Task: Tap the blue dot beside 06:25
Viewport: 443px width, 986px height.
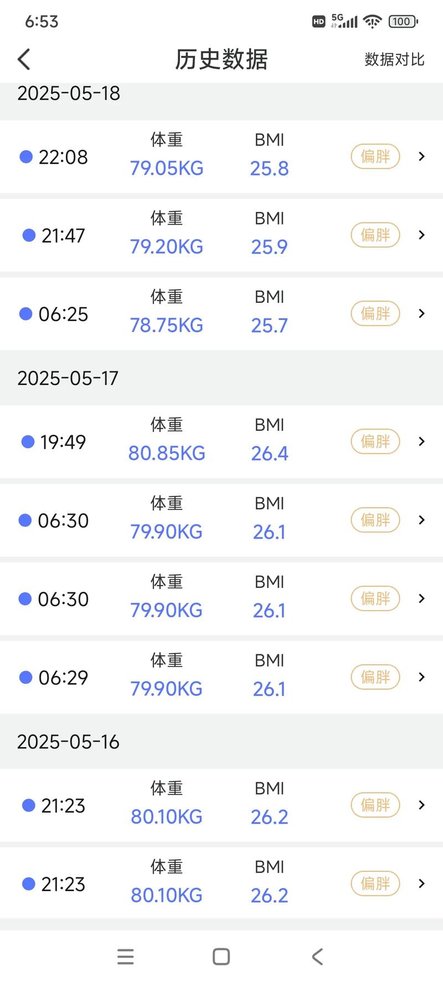Action: point(26,314)
